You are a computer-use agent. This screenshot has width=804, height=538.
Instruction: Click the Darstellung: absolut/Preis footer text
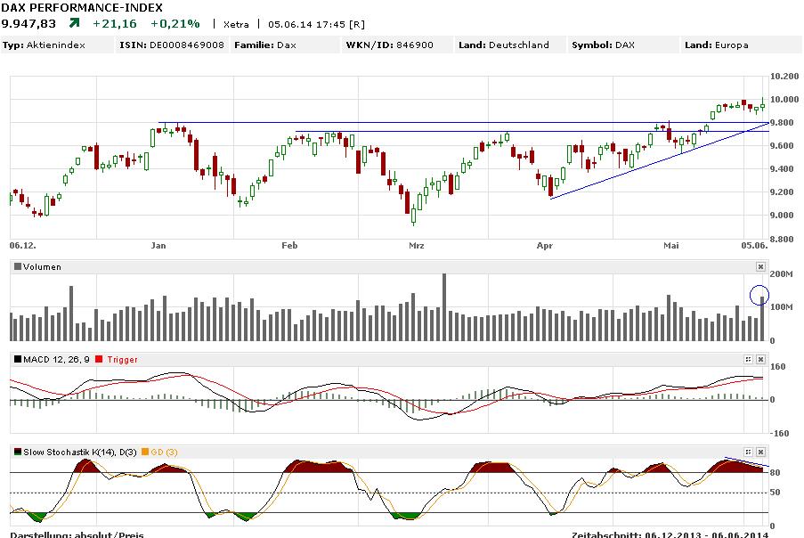tap(77, 534)
